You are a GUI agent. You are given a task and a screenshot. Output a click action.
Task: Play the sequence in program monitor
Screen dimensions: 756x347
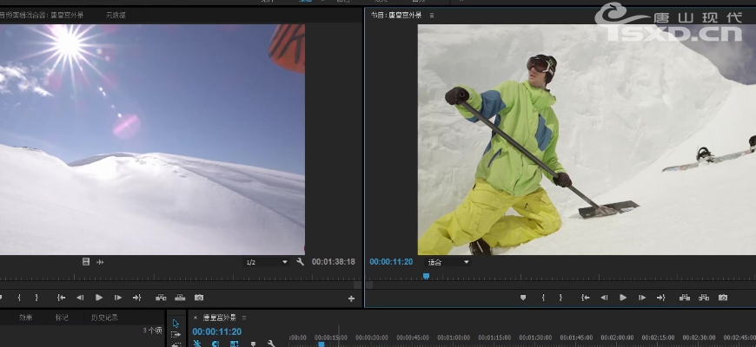tap(623, 298)
